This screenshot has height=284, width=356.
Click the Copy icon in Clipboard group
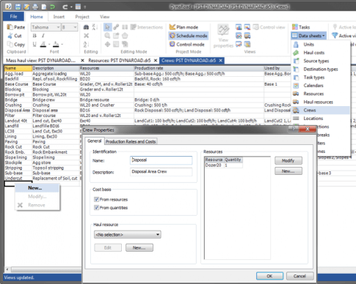tap(10, 45)
